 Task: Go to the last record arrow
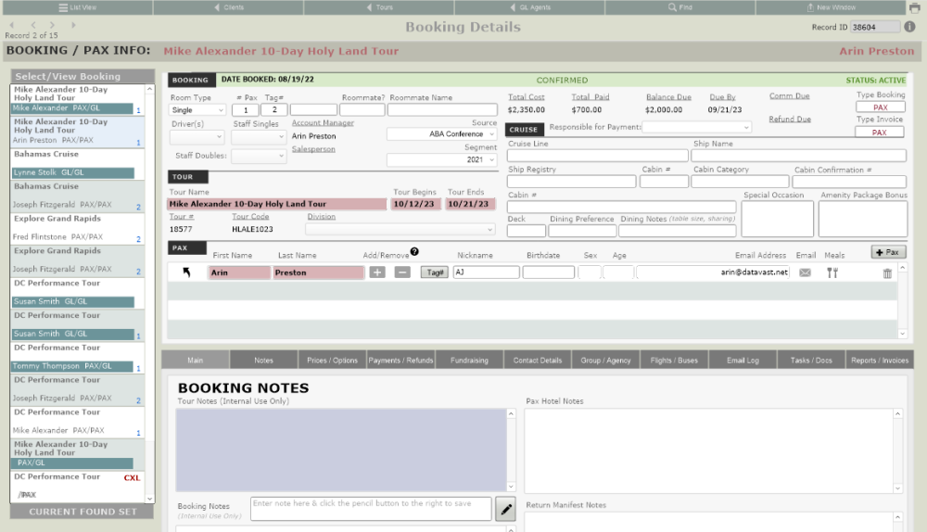coord(73,25)
